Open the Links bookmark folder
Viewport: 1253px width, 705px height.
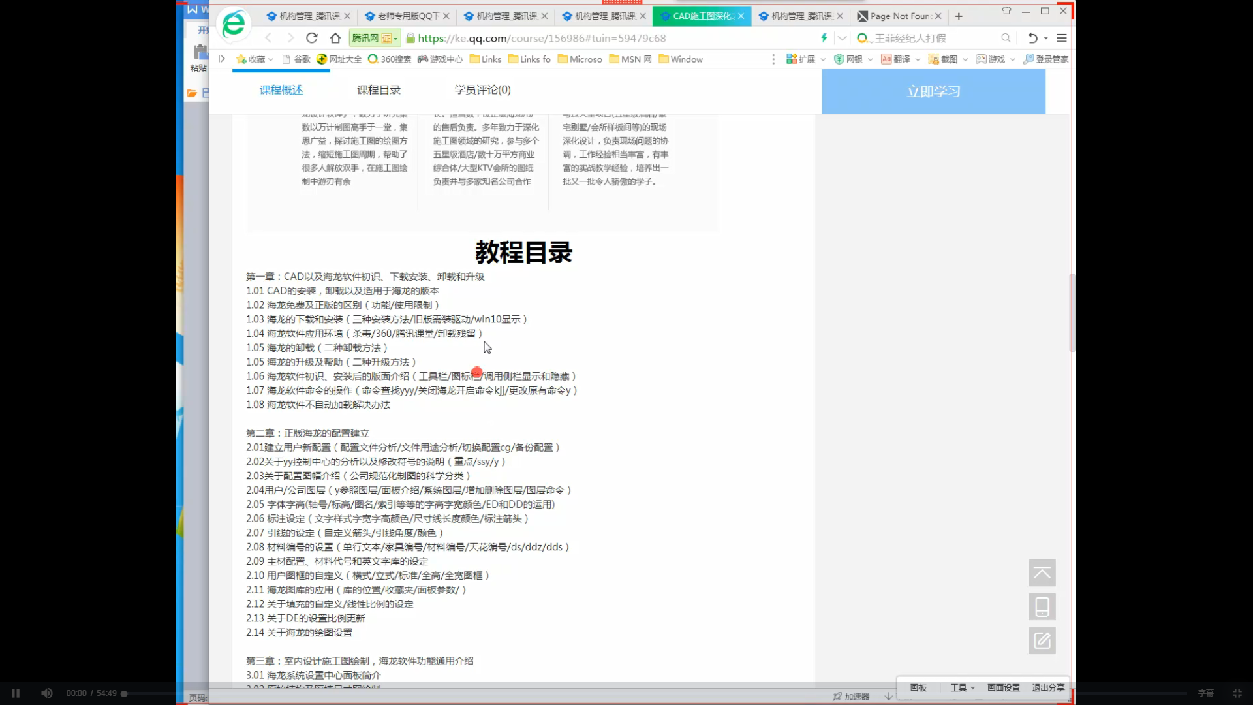coord(485,59)
